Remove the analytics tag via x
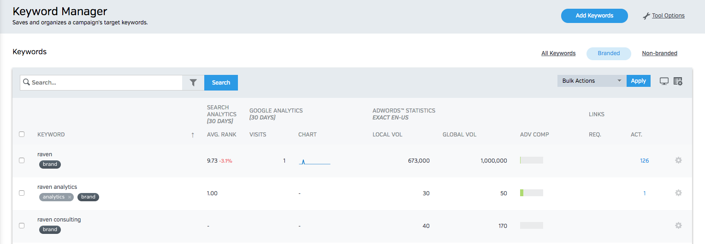The width and height of the screenshot is (705, 244). click(70, 197)
